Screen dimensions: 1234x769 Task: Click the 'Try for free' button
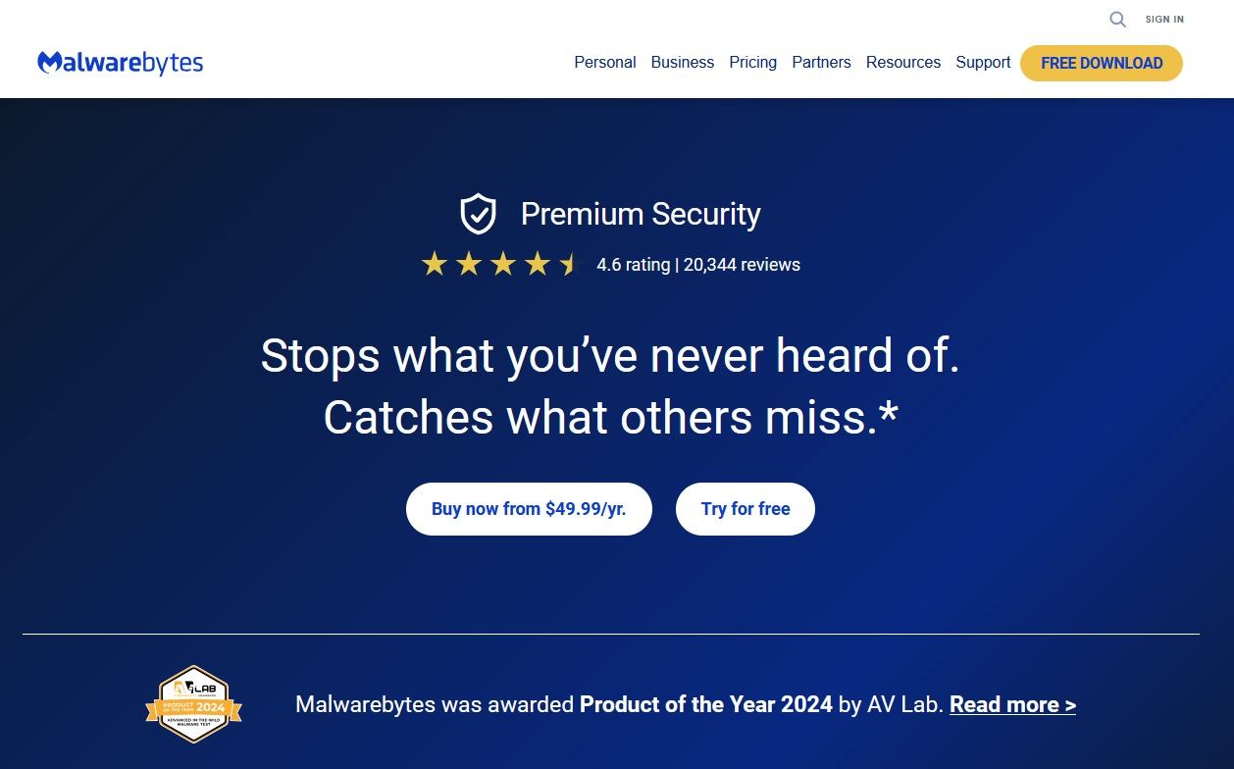click(745, 508)
